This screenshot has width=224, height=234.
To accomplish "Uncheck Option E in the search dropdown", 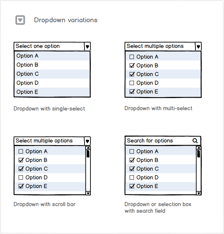I will (x=131, y=186).
